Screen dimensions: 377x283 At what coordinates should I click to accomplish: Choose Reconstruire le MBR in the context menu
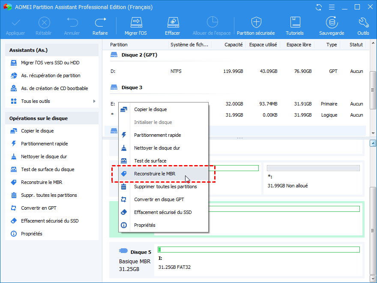point(164,174)
